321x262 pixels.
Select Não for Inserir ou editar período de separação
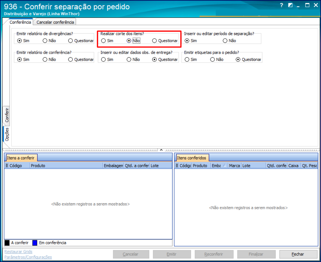click(229, 41)
